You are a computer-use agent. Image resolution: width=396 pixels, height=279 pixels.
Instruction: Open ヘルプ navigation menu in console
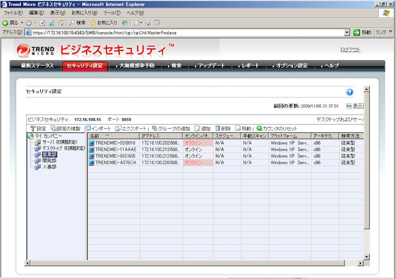click(x=330, y=66)
